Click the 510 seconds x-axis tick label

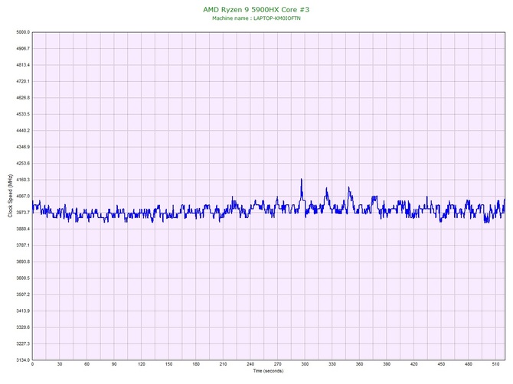pyautogui.click(x=495, y=364)
